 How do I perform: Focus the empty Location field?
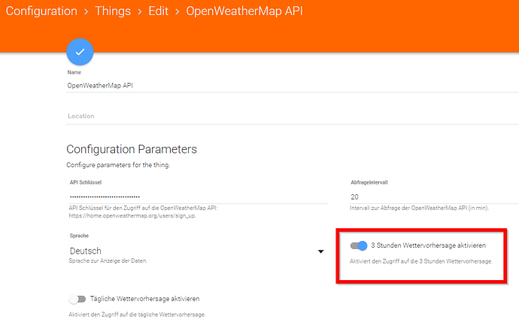tap(286, 116)
